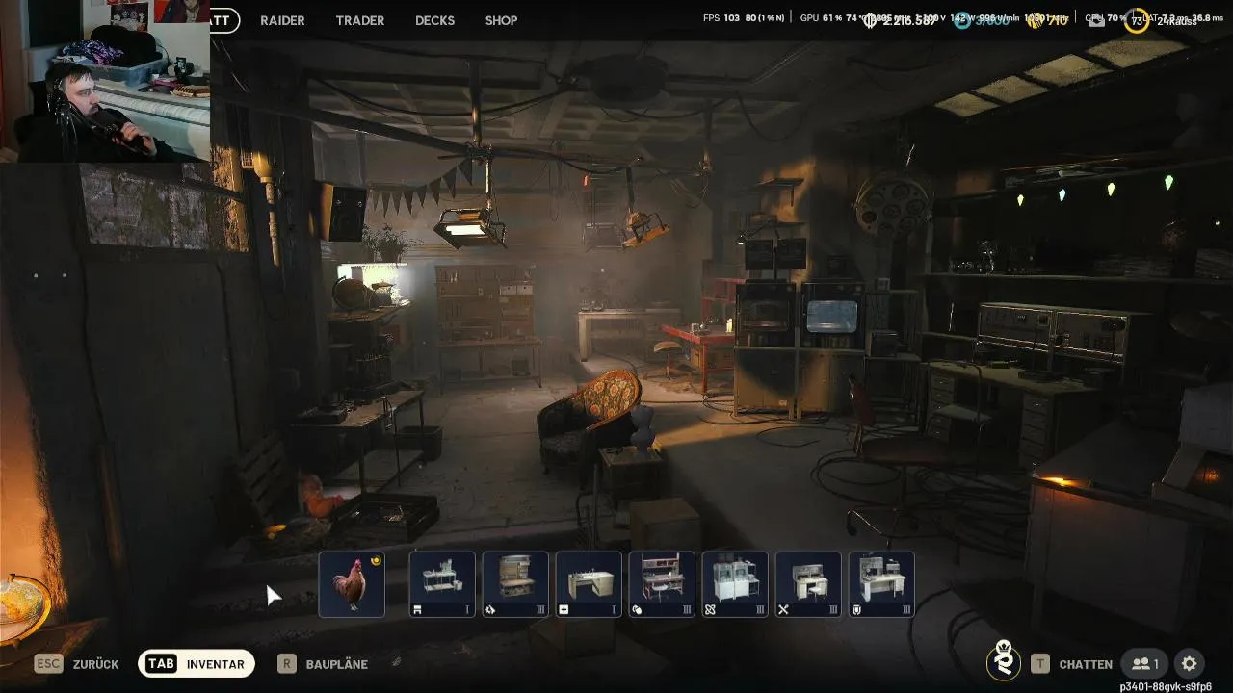
Task: Open the party members button showing 1
Action: coord(1145,664)
